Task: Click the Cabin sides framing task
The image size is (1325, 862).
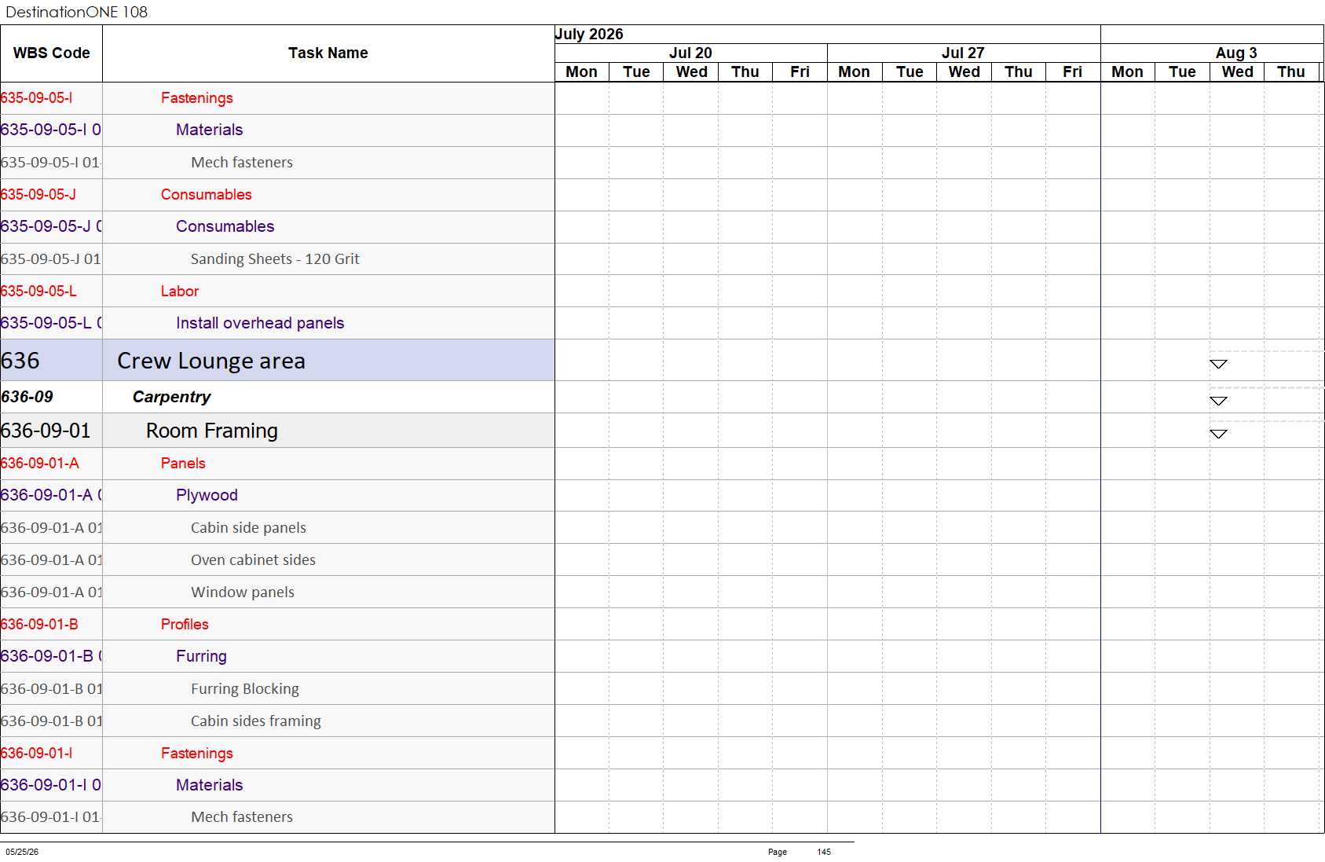Action: (256, 721)
